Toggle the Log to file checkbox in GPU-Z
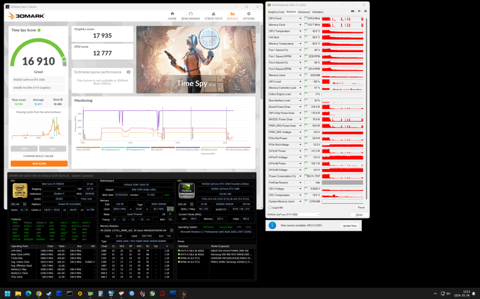 click(x=269, y=207)
